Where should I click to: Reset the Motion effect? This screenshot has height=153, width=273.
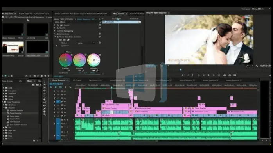(x=100, y=25)
